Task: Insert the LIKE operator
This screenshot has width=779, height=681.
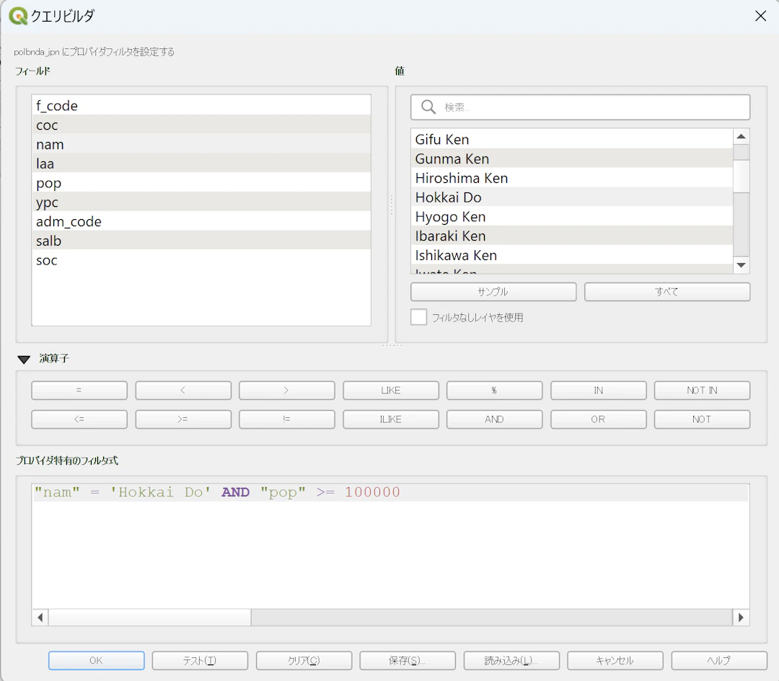Action: point(390,390)
